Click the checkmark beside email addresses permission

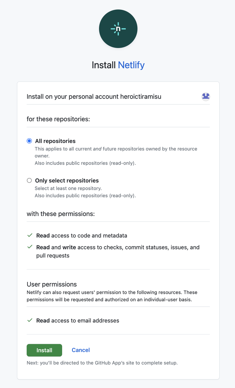(30, 320)
